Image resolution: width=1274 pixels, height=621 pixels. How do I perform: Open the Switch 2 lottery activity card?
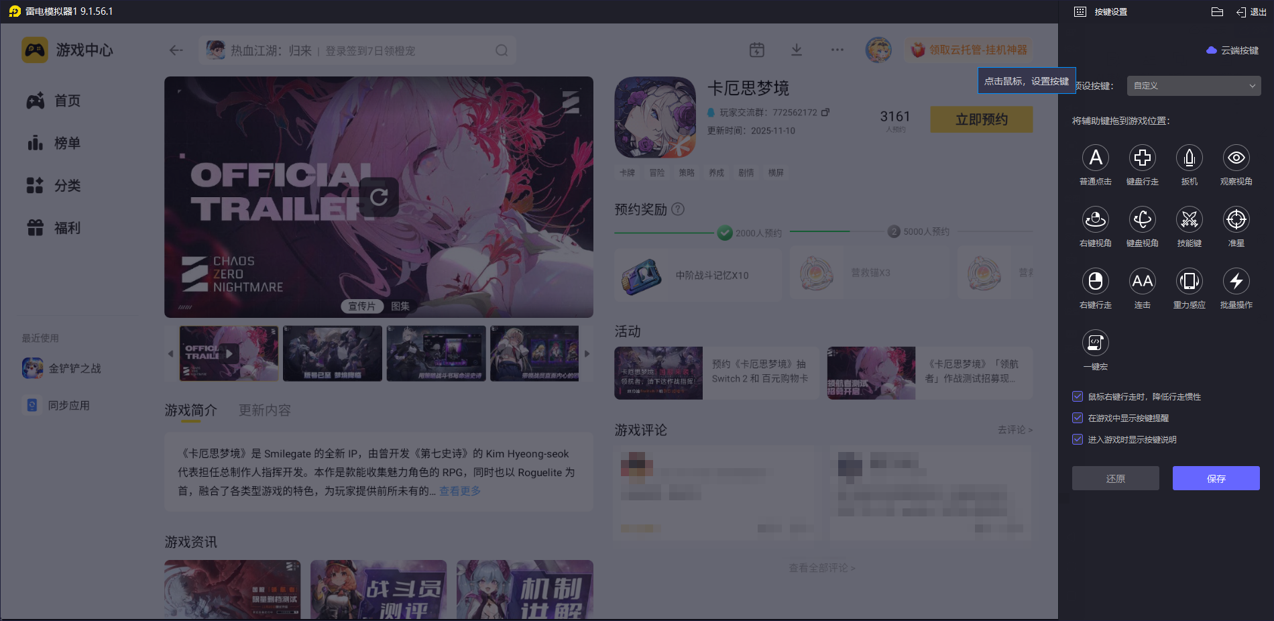tap(716, 373)
